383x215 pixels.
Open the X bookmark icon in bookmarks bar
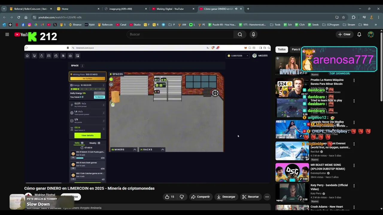(x=55, y=25)
